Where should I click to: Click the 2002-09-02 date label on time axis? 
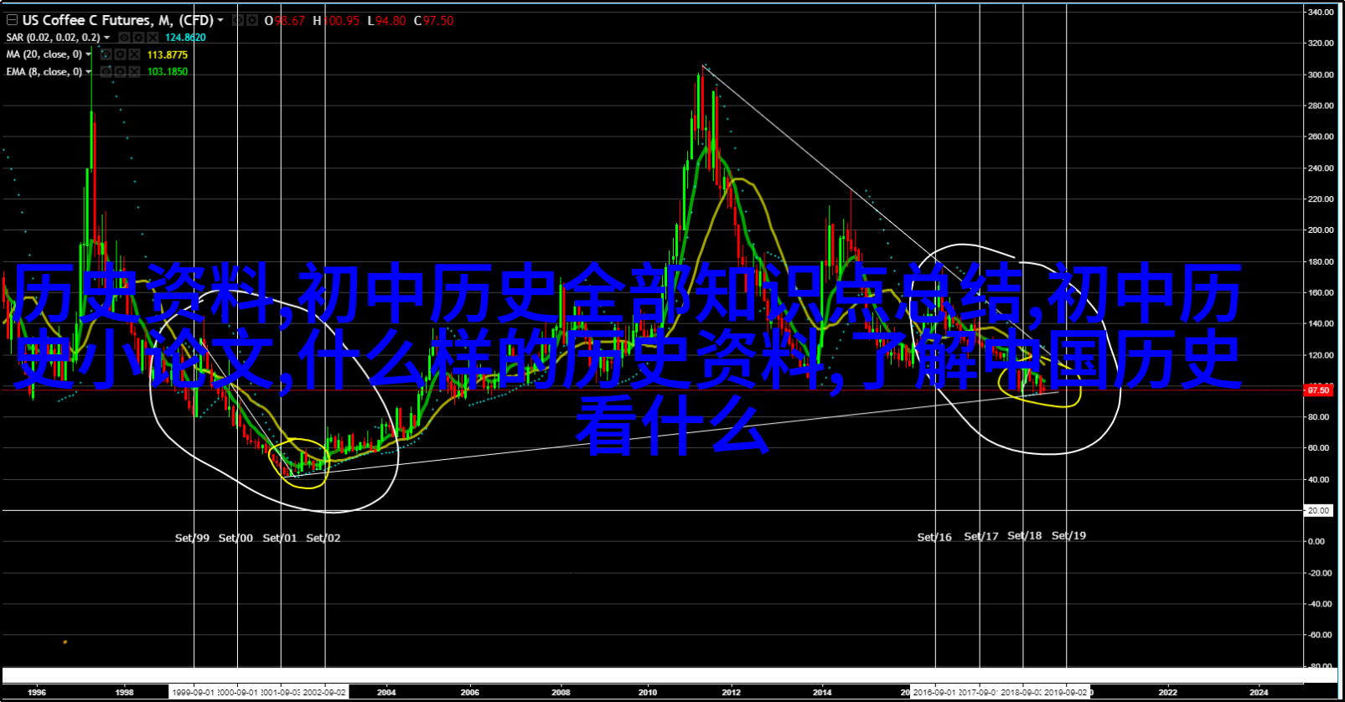coord(324,693)
